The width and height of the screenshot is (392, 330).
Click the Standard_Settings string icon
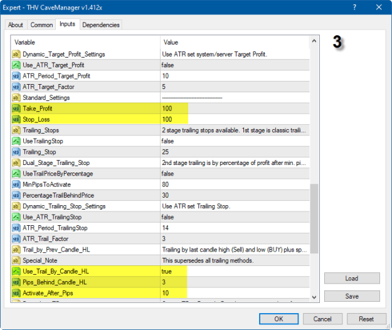16,98
